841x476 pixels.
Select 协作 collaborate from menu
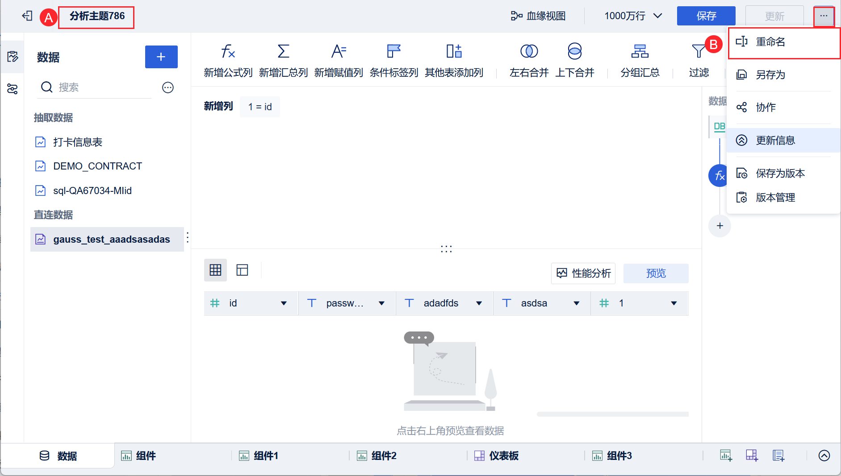[x=784, y=107]
